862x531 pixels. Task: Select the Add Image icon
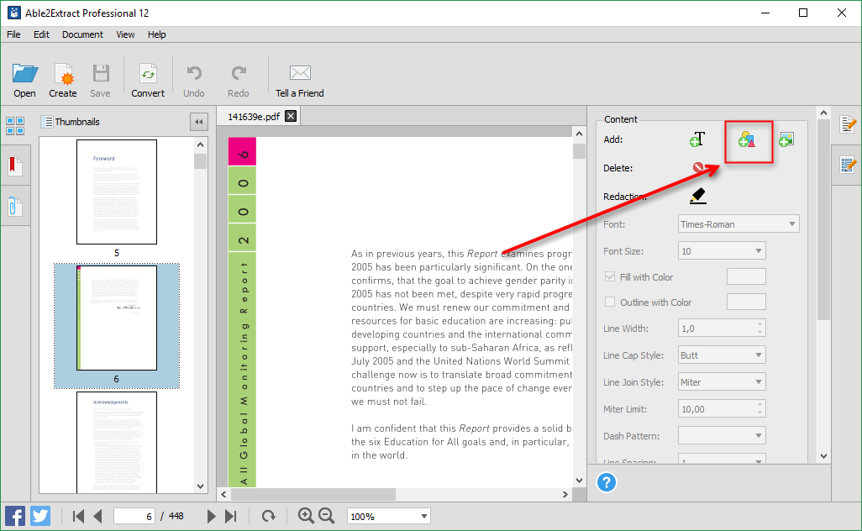pyautogui.click(x=786, y=139)
